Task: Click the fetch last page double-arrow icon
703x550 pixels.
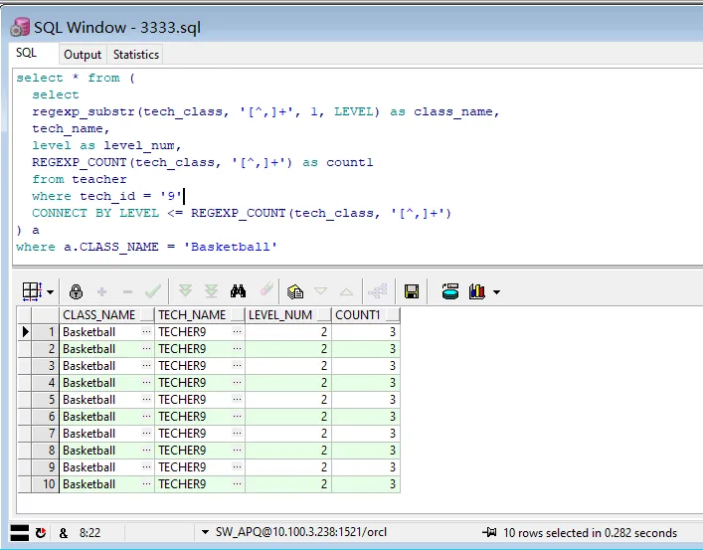Action: point(211,291)
